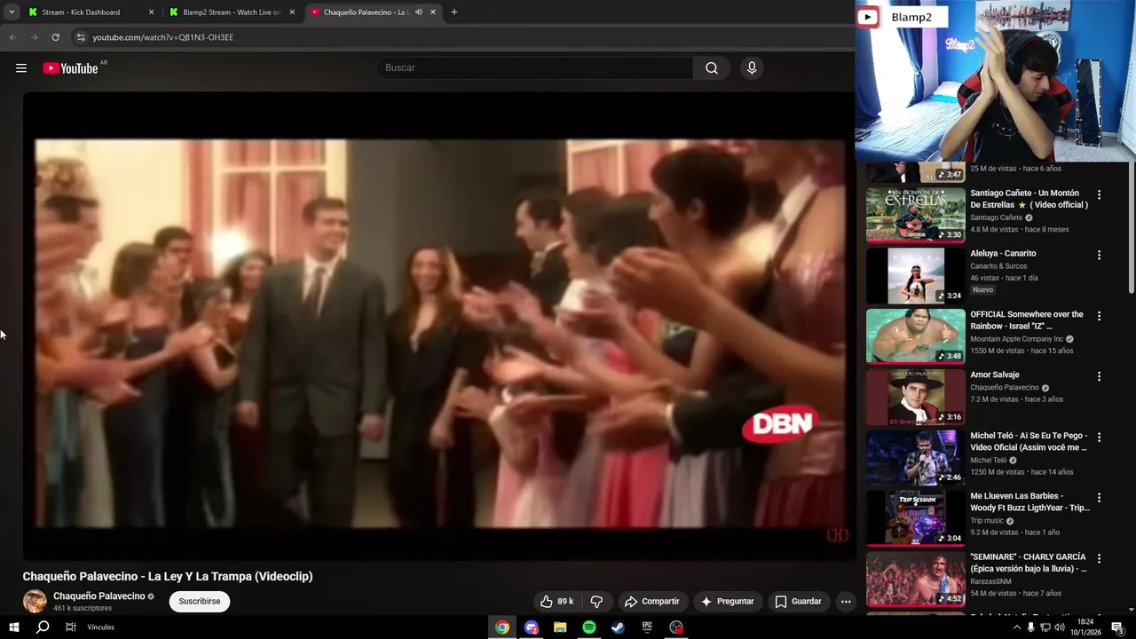Open Discord from the taskbar

[531, 627]
